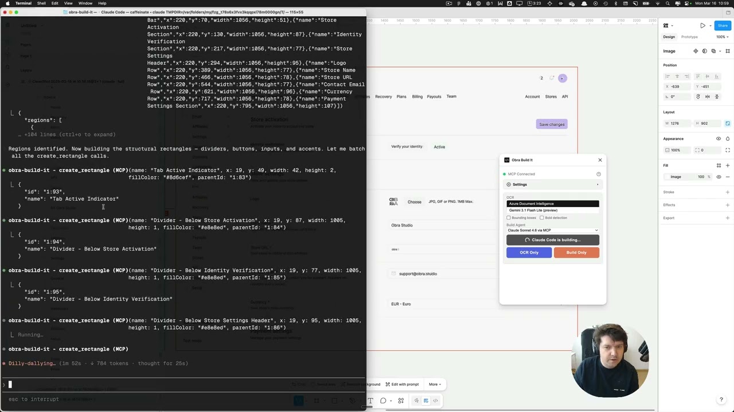Switch to the Design tab
This screenshot has height=412, width=734.
(x=669, y=37)
